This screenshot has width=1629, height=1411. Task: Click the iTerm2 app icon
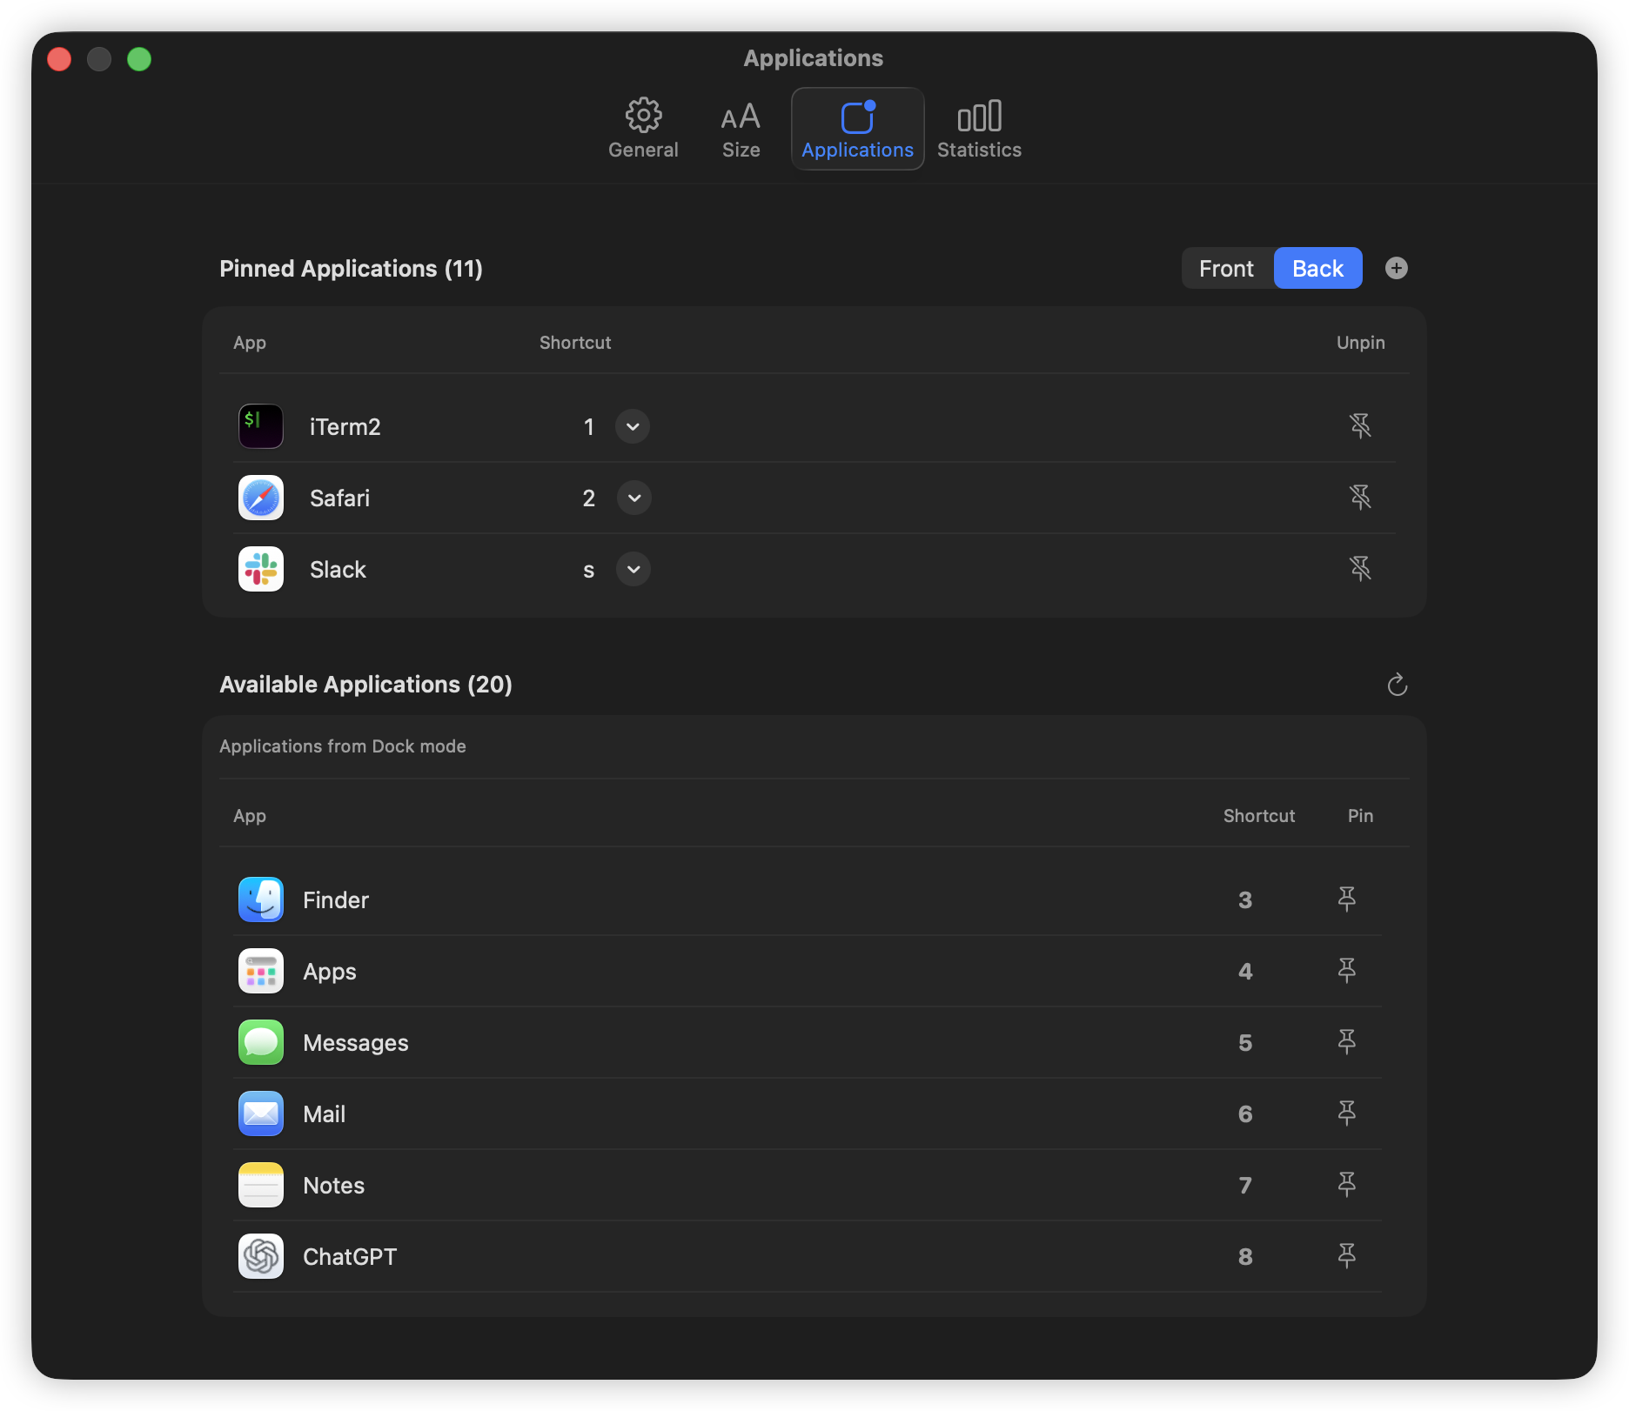pos(261,426)
